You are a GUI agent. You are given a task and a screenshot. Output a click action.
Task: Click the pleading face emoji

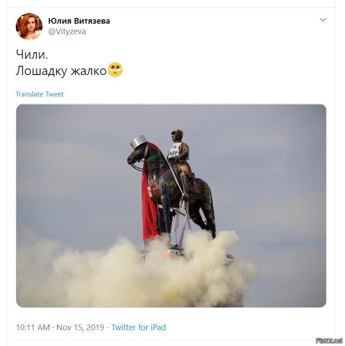pos(115,70)
